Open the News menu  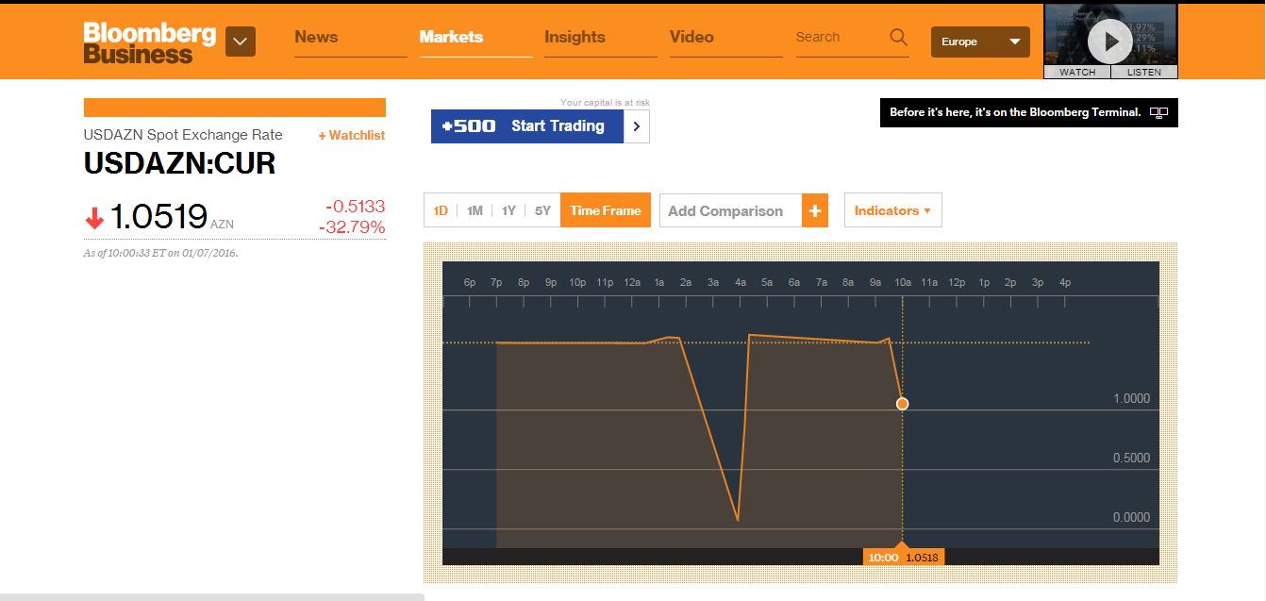316,37
